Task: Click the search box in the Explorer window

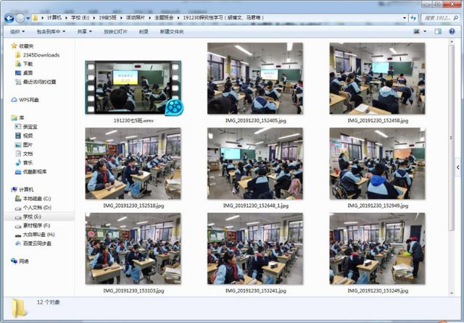Action: tap(440, 18)
